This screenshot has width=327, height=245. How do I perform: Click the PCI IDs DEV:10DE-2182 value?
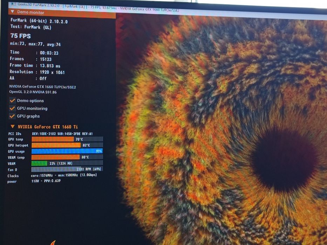62,134
